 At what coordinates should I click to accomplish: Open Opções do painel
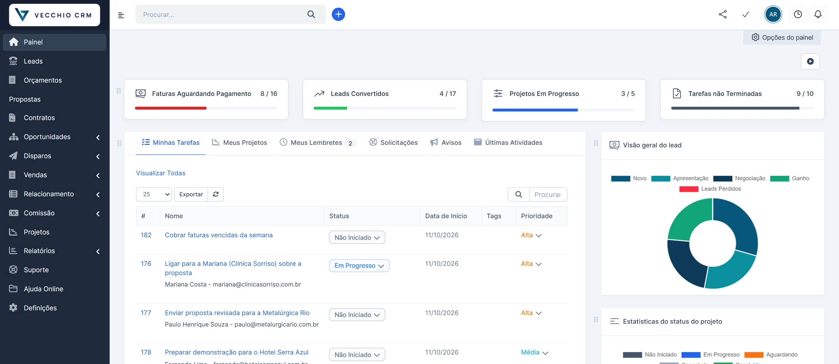click(782, 37)
